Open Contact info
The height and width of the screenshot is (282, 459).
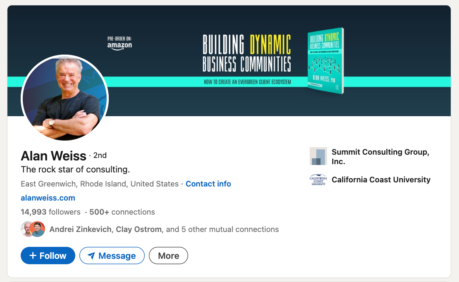[x=208, y=184]
